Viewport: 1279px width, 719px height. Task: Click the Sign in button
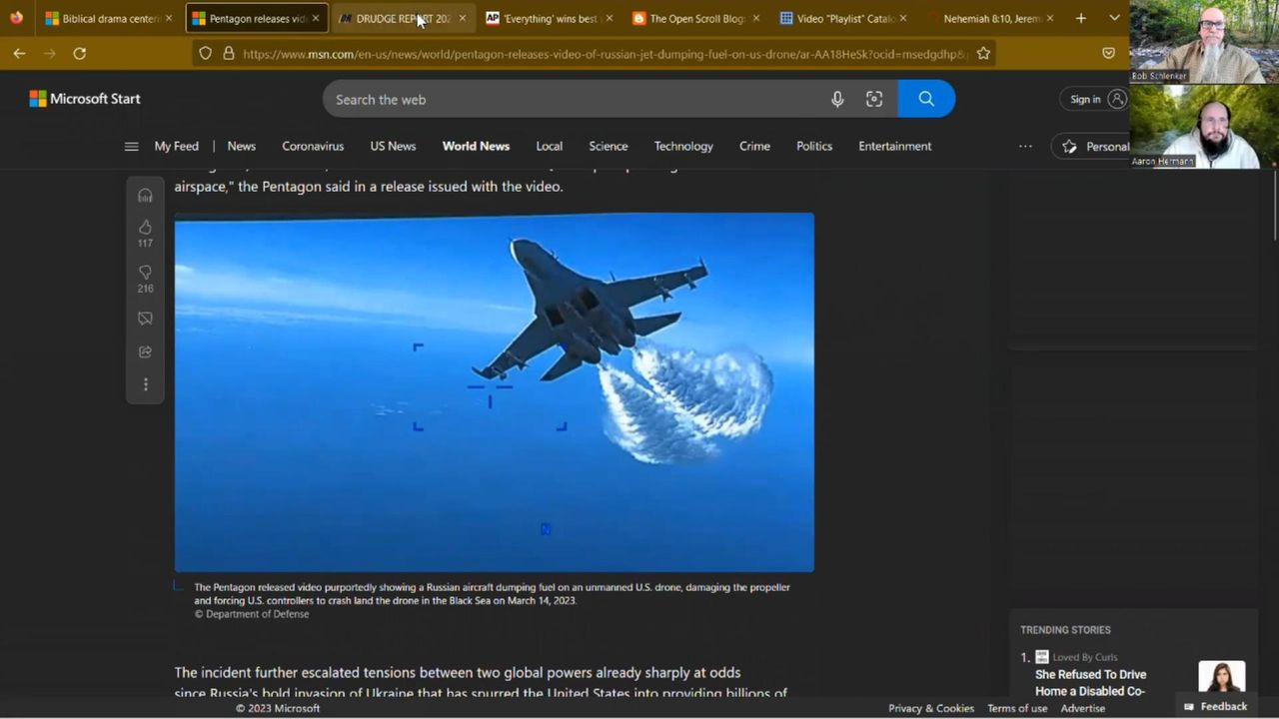pyautogui.click(x=1096, y=99)
